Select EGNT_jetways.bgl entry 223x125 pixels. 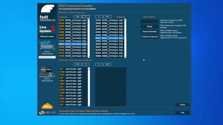pyautogui.click(x=109, y=44)
